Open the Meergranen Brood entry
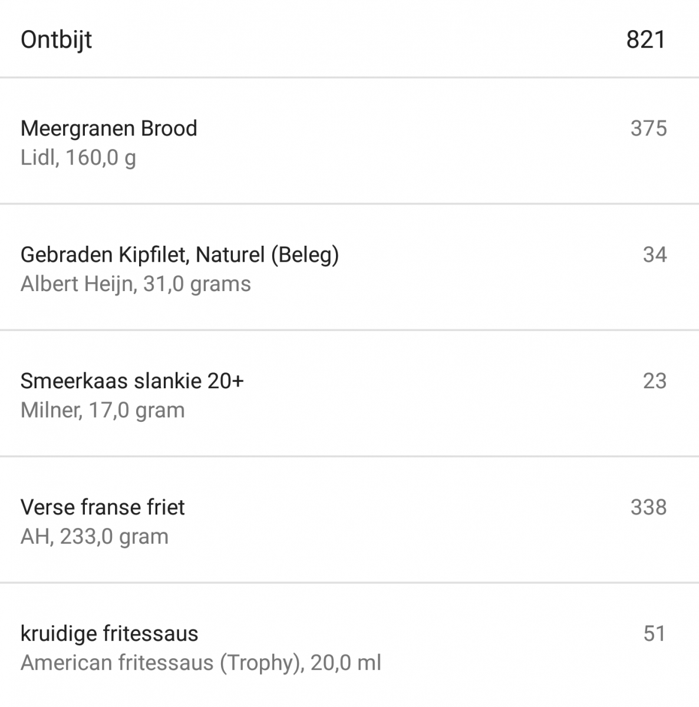The image size is (699, 707). 109,128
